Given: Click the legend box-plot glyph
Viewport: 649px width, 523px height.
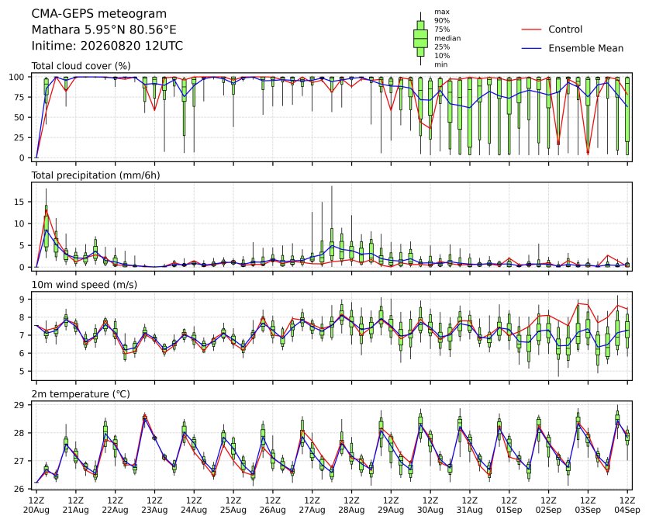Looking at the screenshot, I should 420,38.
